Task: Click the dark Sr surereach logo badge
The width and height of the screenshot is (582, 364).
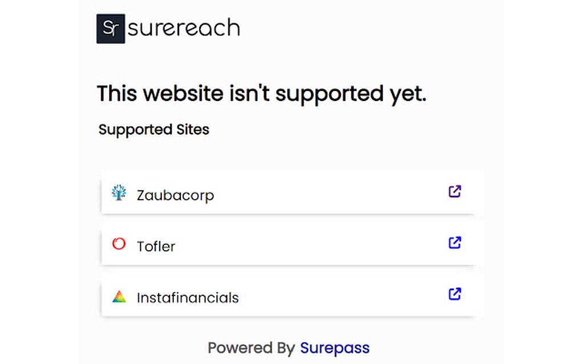Action: pyautogui.click(x=111, y=28)
